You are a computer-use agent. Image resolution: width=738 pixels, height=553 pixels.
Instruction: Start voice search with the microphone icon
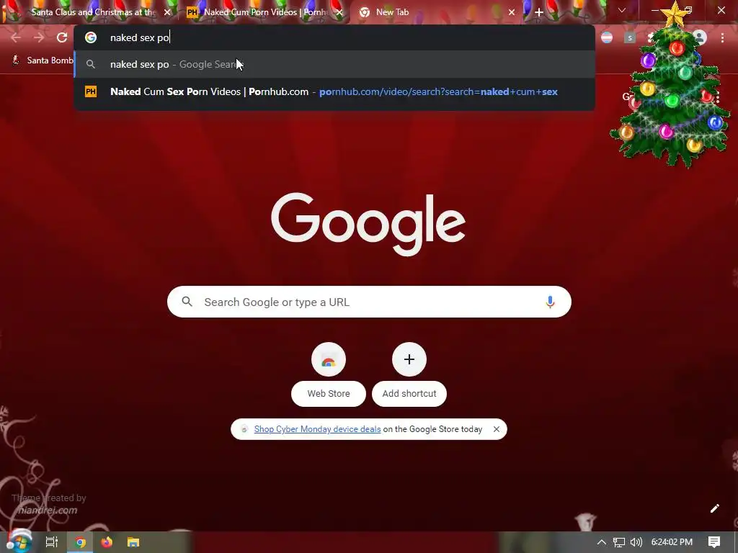coord(550,302)
